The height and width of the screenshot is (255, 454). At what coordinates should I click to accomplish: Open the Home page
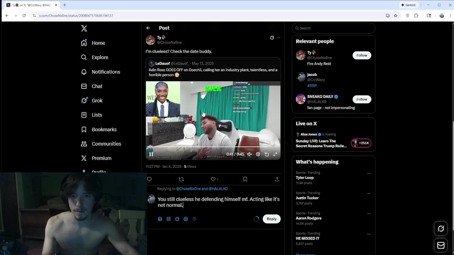(x=93, y=43)
